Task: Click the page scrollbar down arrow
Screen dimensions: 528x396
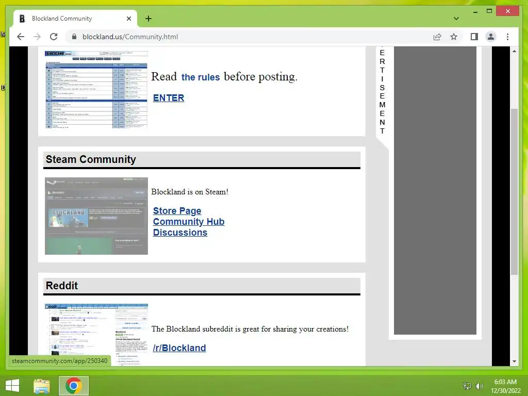Action: (x=514, y=361)
